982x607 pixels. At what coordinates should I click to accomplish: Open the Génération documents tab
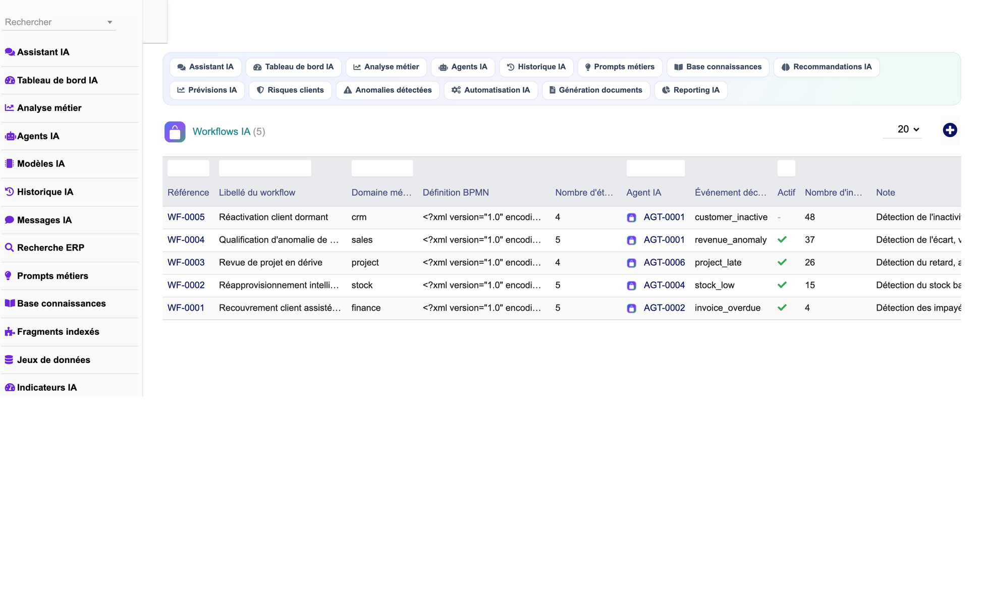coord(596,90)
